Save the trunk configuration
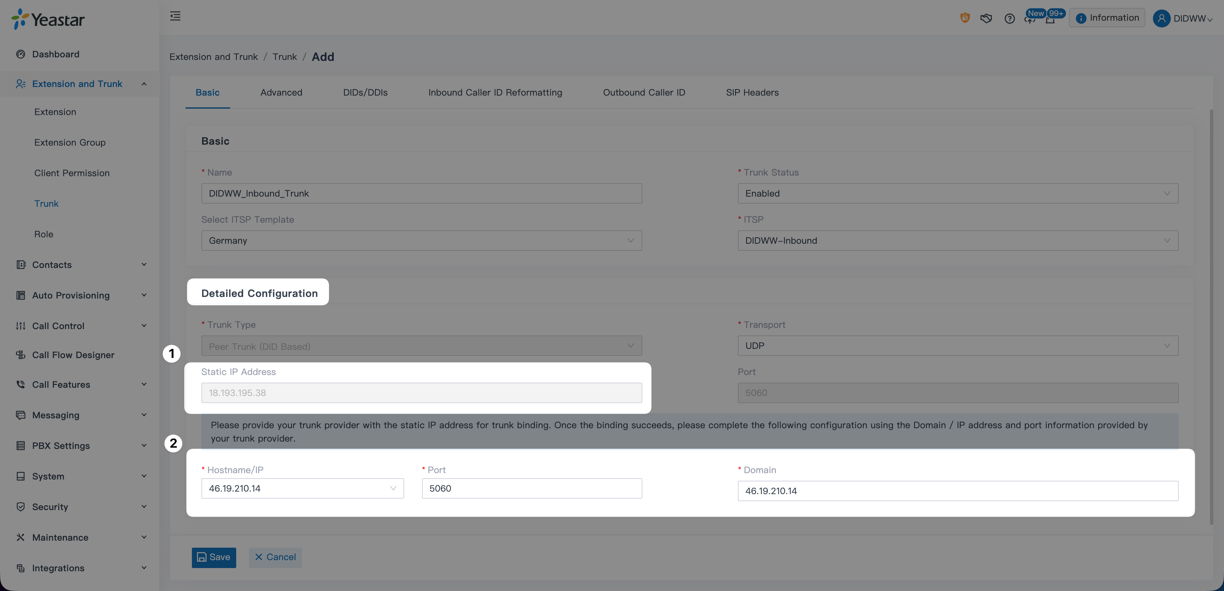 coord(214,557)
